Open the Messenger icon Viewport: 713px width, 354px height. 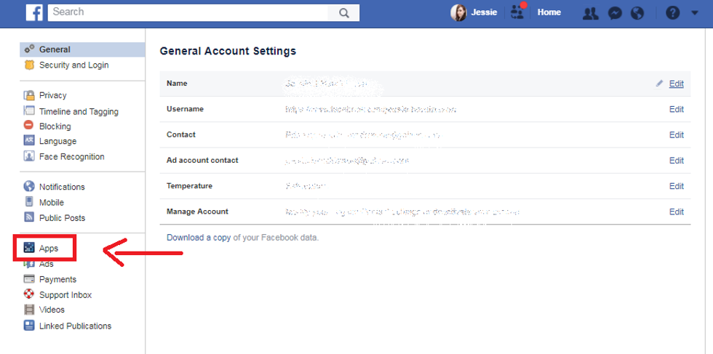point(615,13)
